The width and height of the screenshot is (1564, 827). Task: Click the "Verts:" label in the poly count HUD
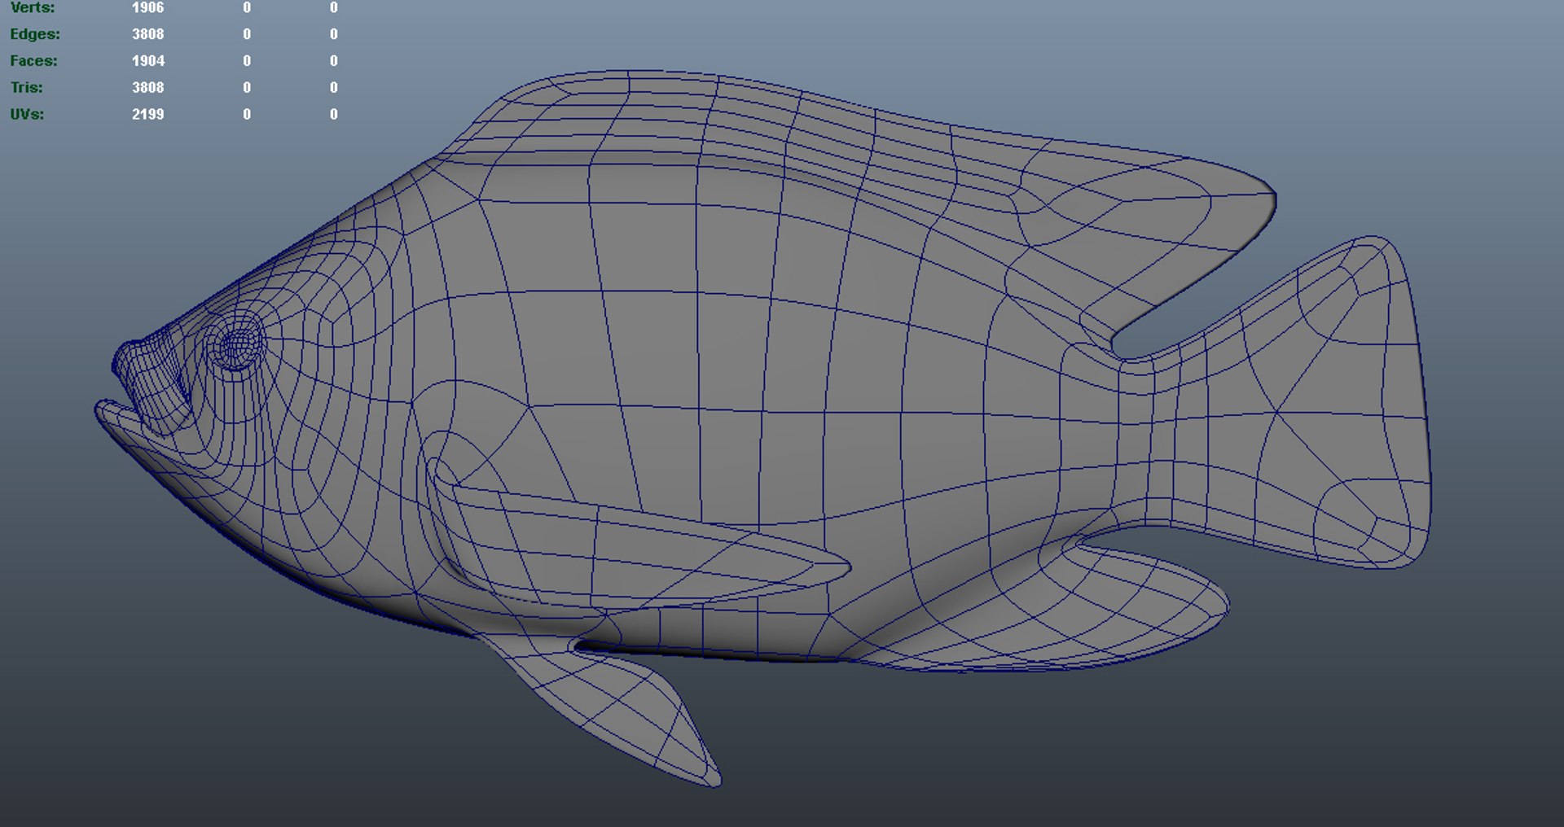pyautogui.click(x=33, y=7)
